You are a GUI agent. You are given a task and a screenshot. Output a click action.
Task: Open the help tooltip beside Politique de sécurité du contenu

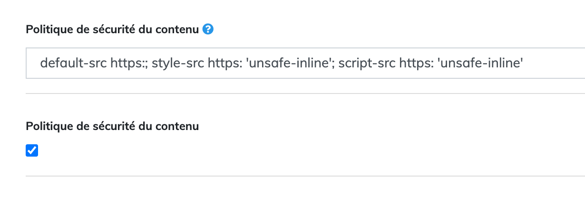208,29
